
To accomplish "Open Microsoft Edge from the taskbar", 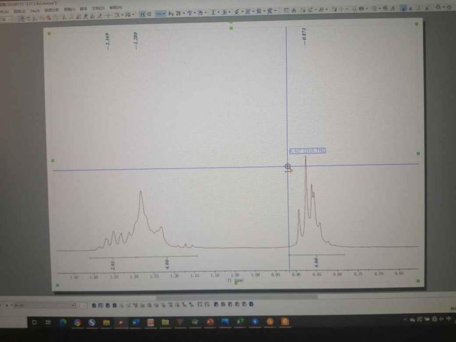I will (62, 322).
